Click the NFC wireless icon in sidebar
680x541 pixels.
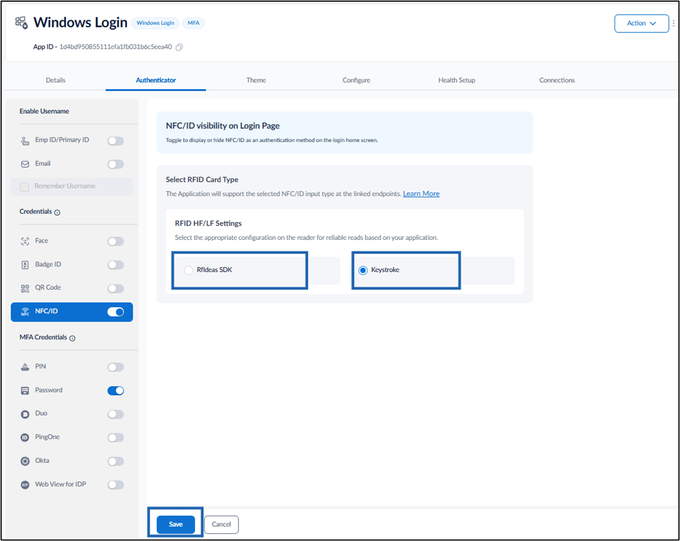(25, 312)
